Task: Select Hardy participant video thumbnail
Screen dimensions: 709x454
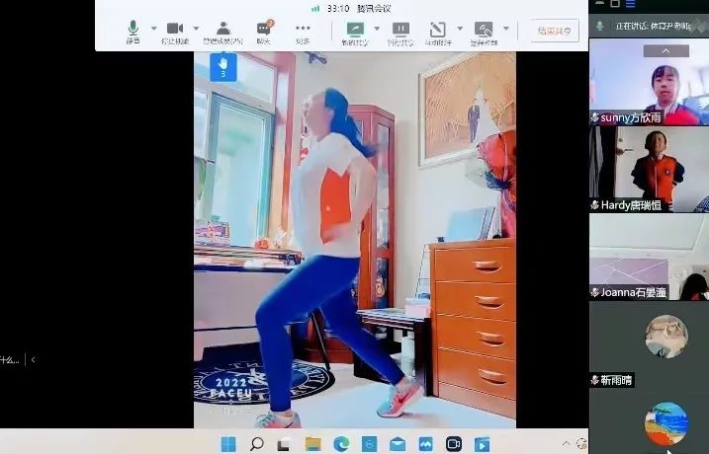Action: tap(649, 168)
